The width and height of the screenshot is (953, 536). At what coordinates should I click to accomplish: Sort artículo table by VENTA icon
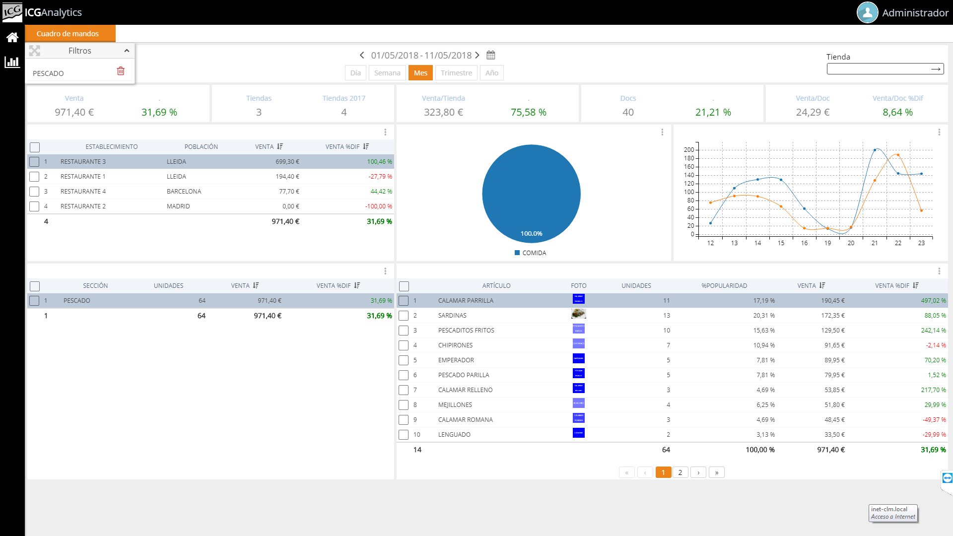click(822, 285)
